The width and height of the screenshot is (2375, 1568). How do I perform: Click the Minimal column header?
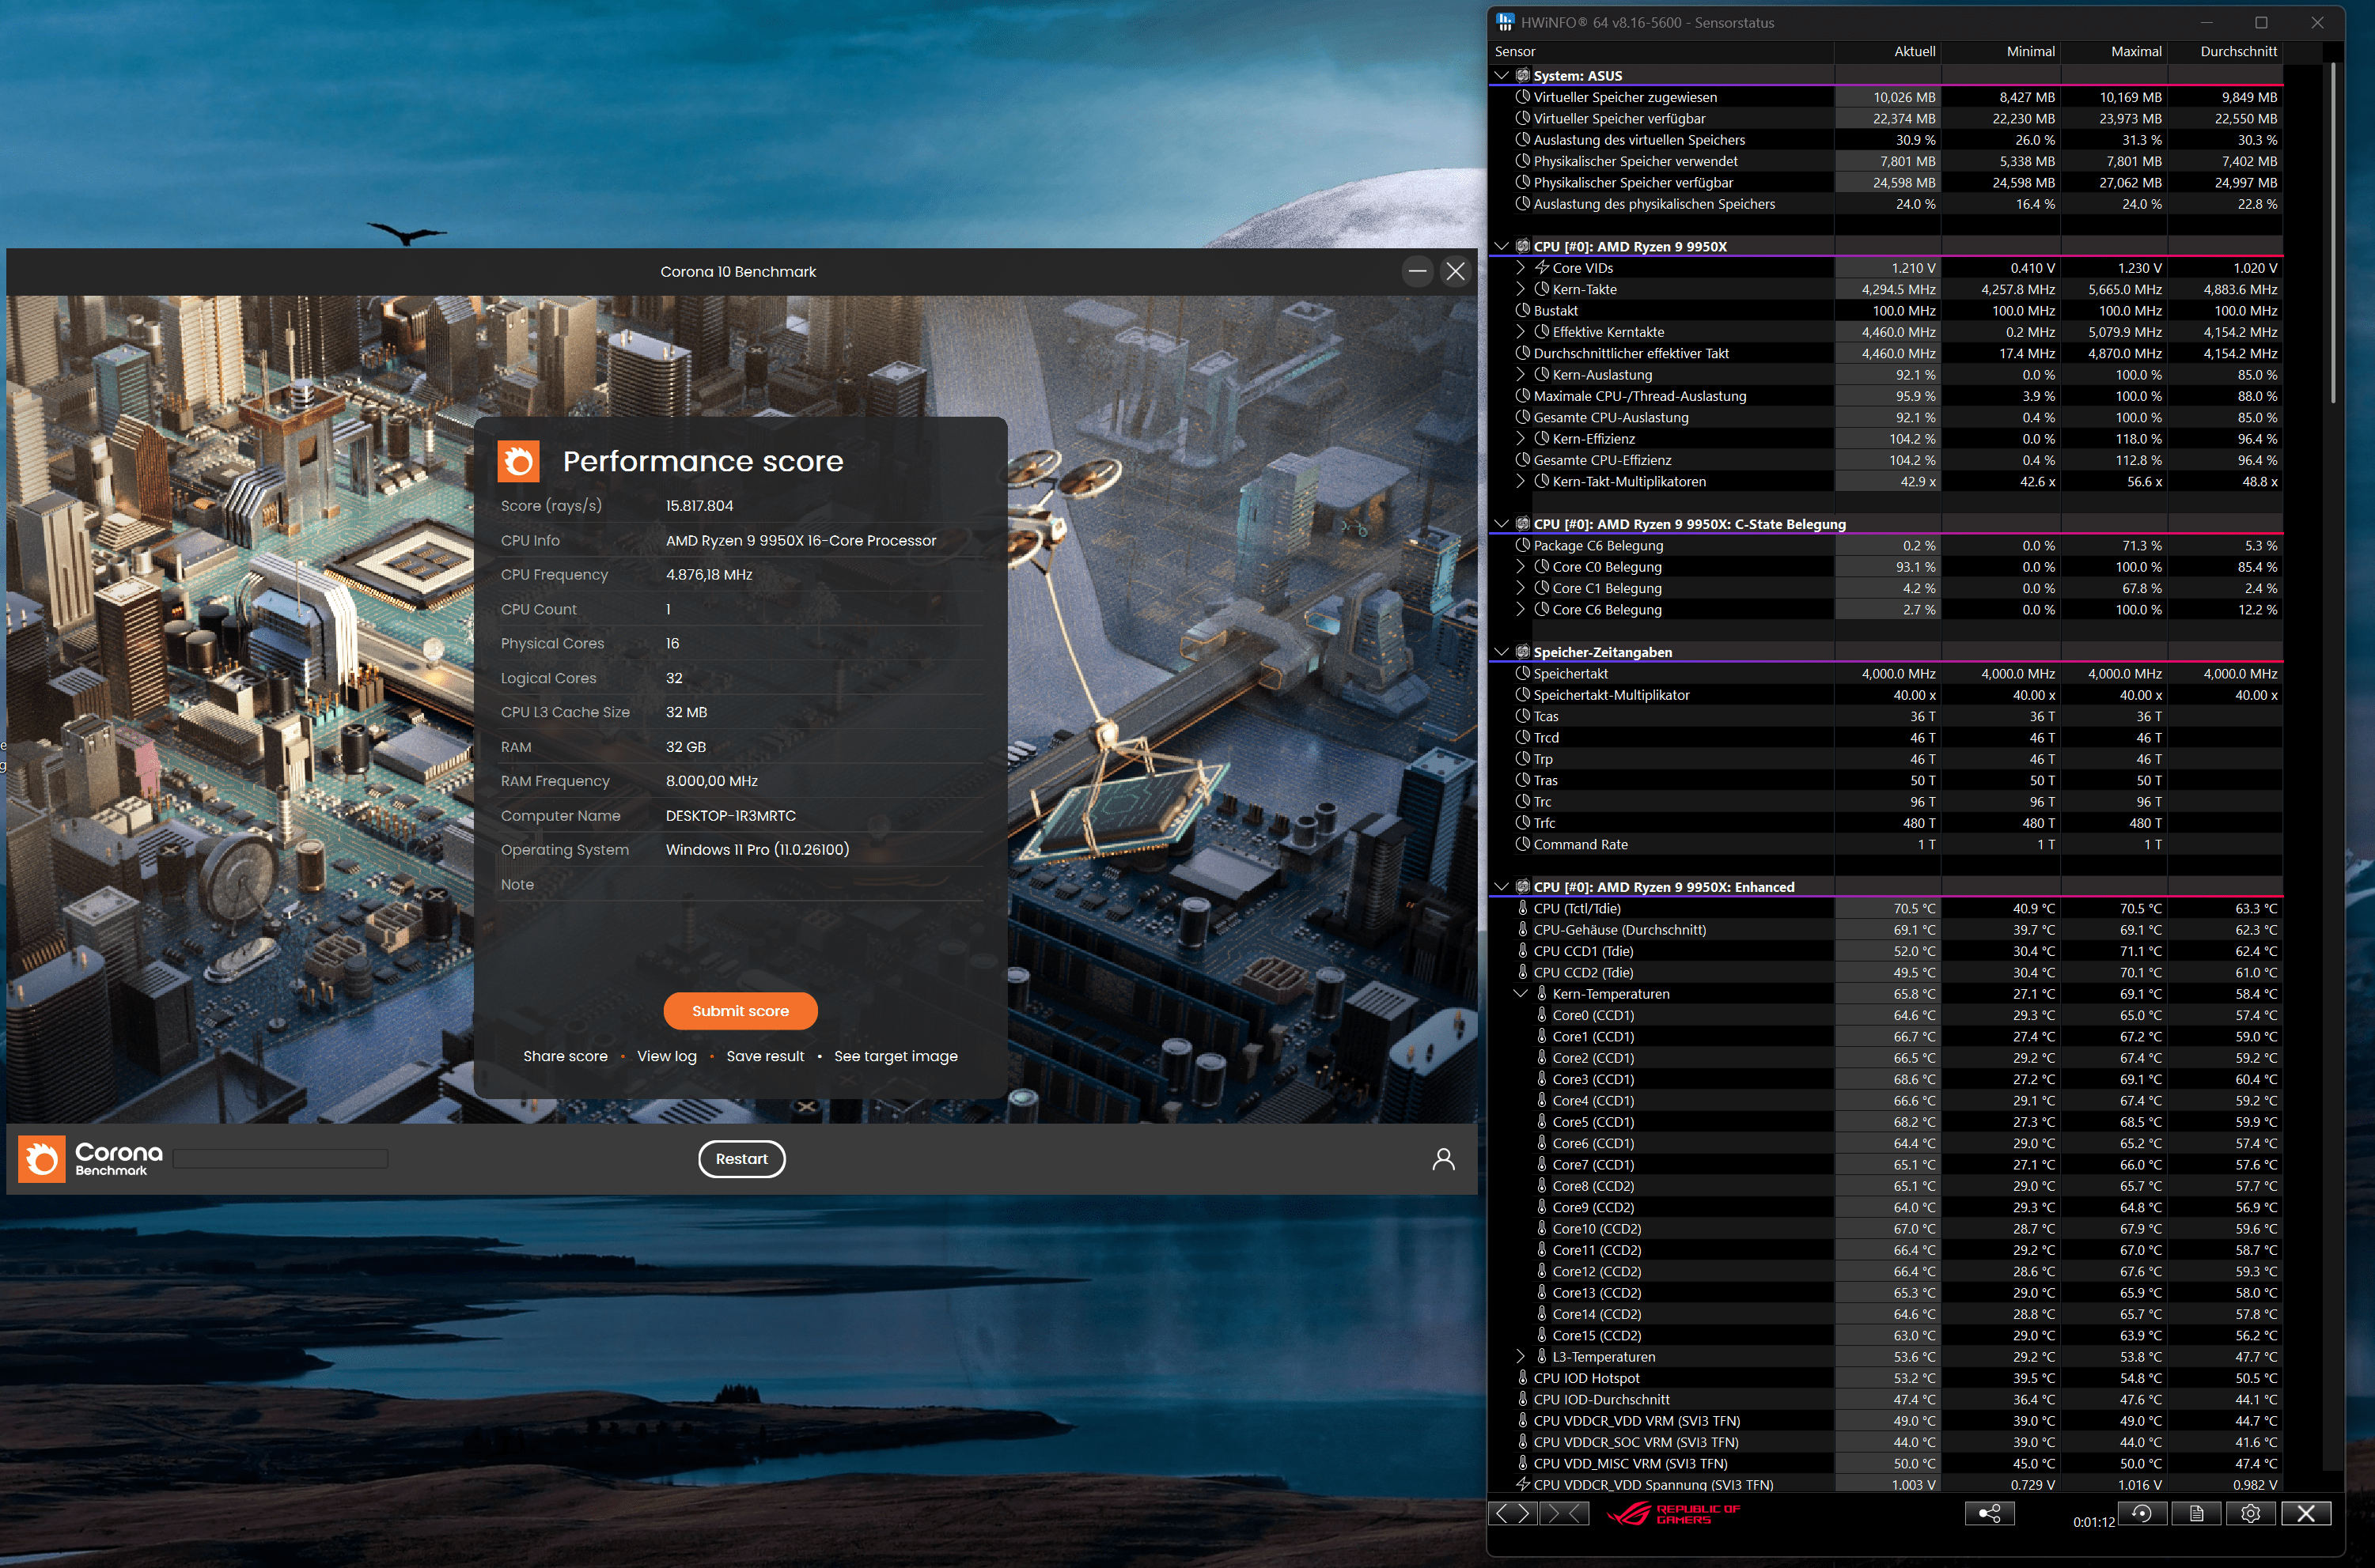tap(2002, 51)
